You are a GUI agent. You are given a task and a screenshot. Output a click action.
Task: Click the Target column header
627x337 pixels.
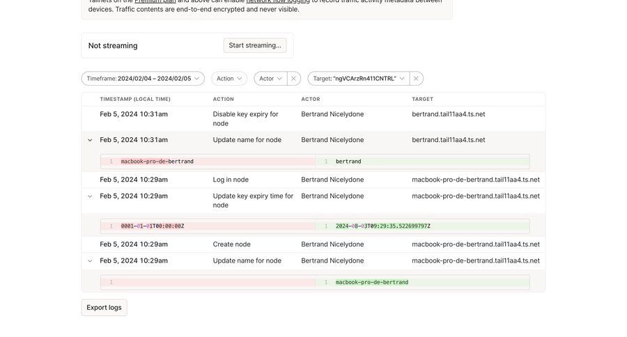point(423,99)
